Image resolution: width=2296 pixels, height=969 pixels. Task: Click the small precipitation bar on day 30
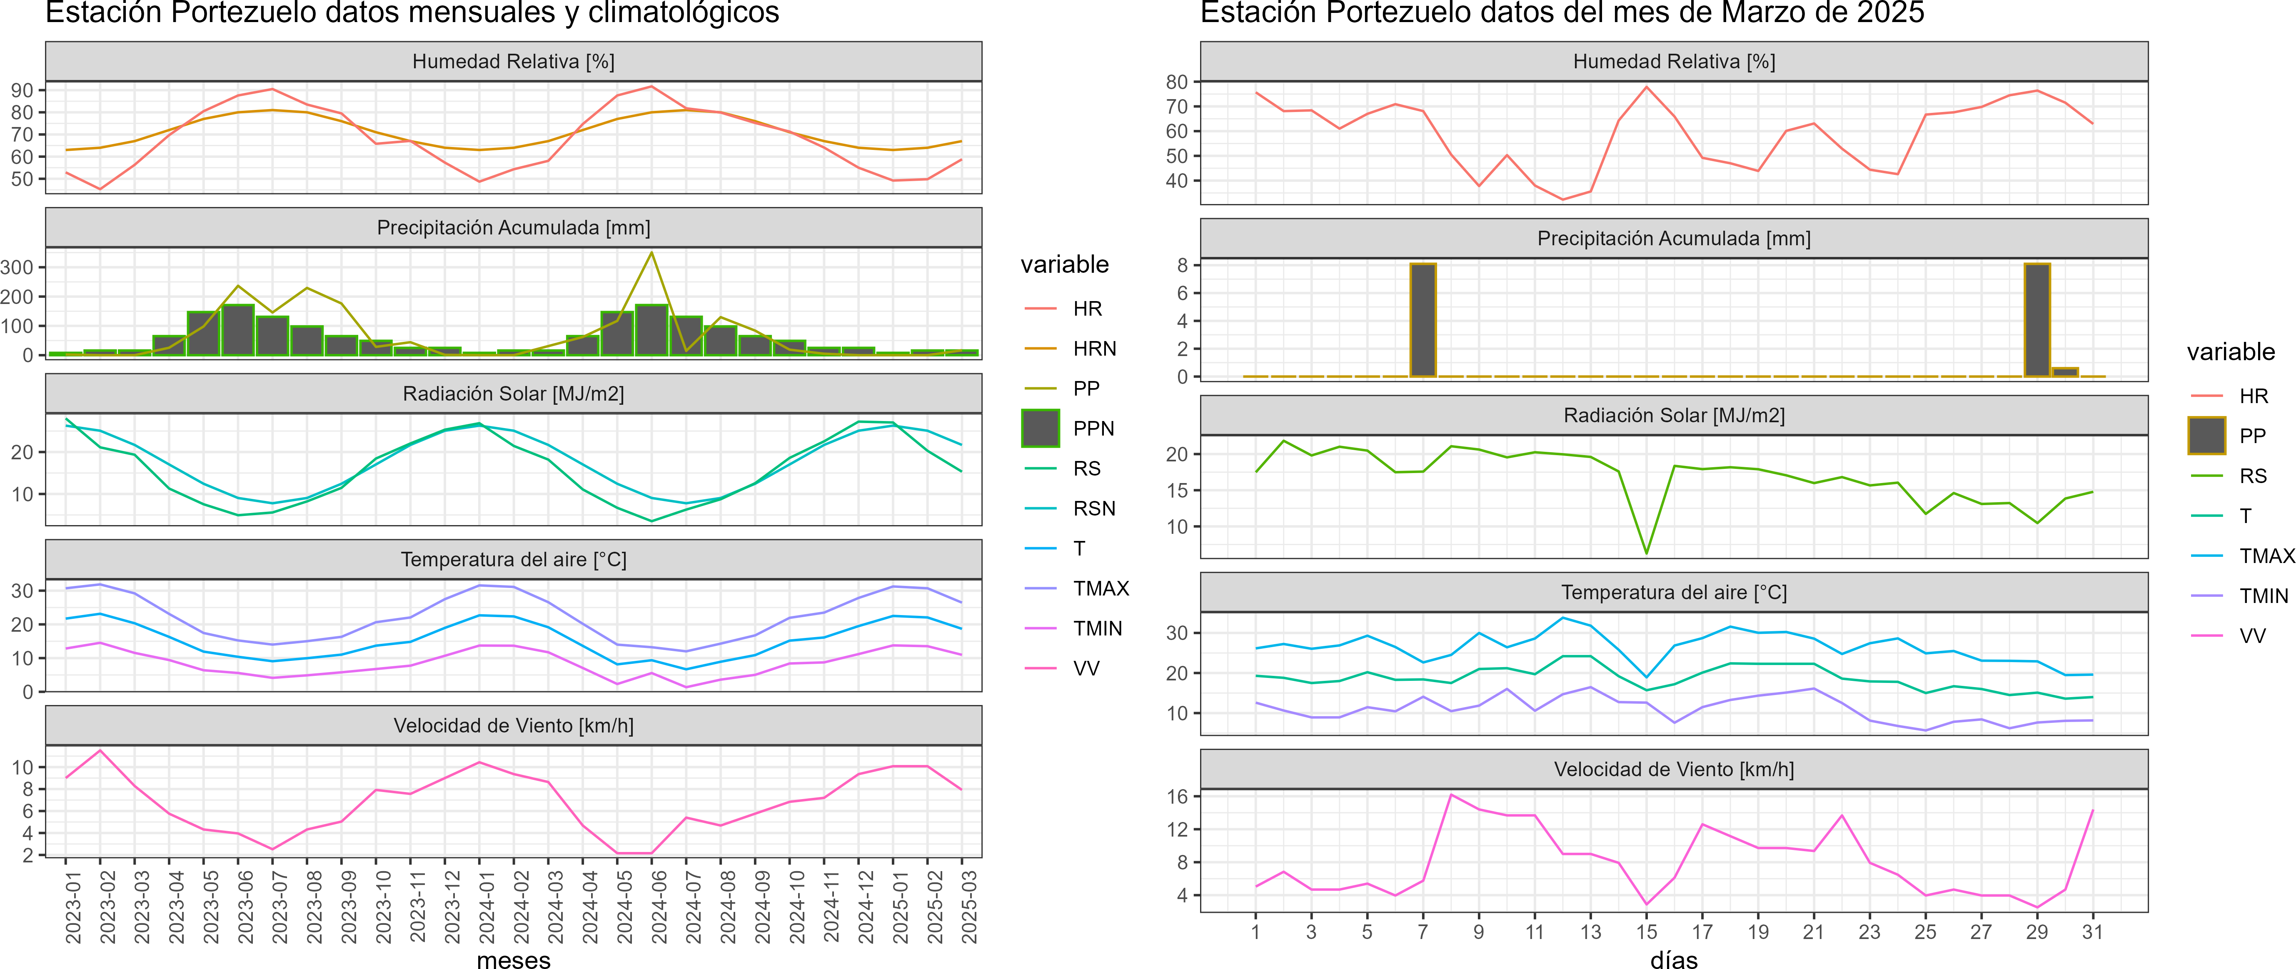click(x=2065, y=372)
